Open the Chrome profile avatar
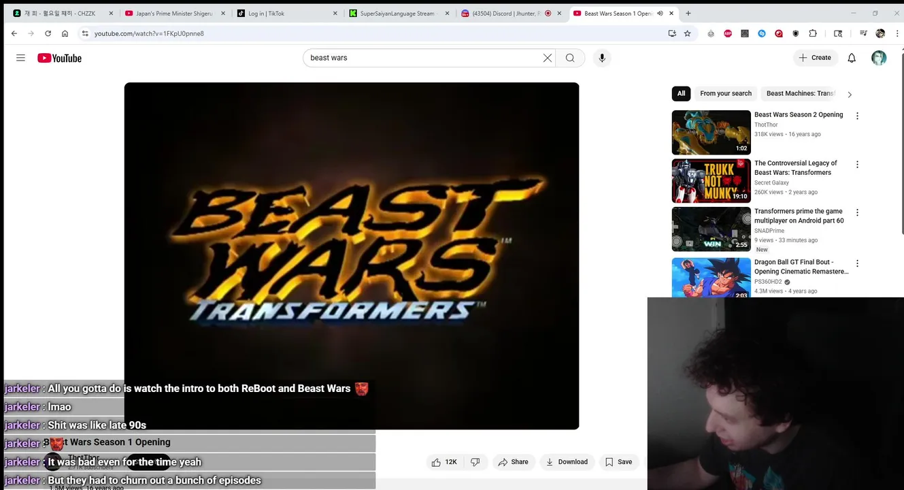This screenshot has width=904, height=490. click(880, 33)
